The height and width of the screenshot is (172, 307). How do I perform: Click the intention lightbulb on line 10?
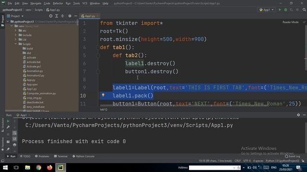pos(103,95)
